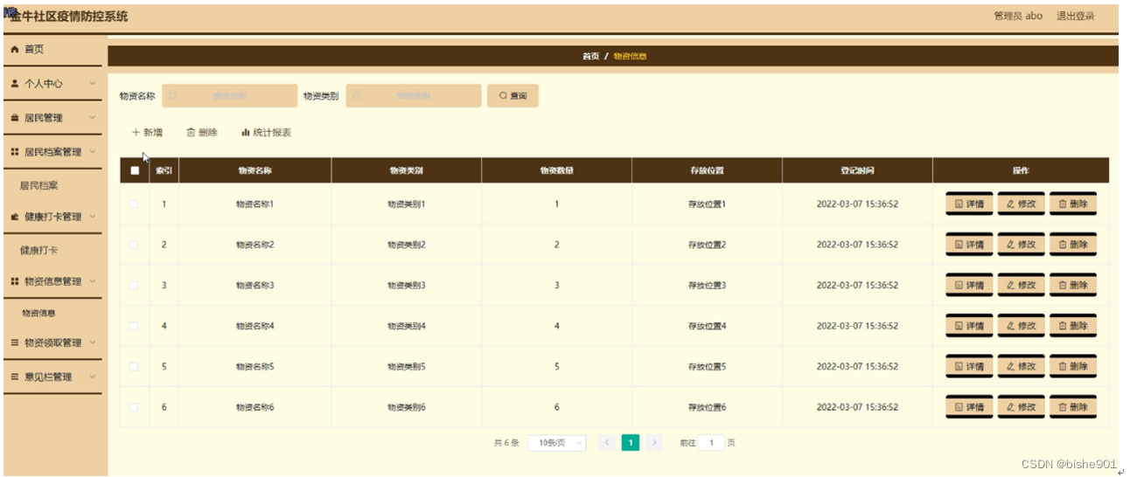The width and height of the screenshot is (1130, 477).
Task: View 详情 for 物资名称5
Action: pos(969,367)
